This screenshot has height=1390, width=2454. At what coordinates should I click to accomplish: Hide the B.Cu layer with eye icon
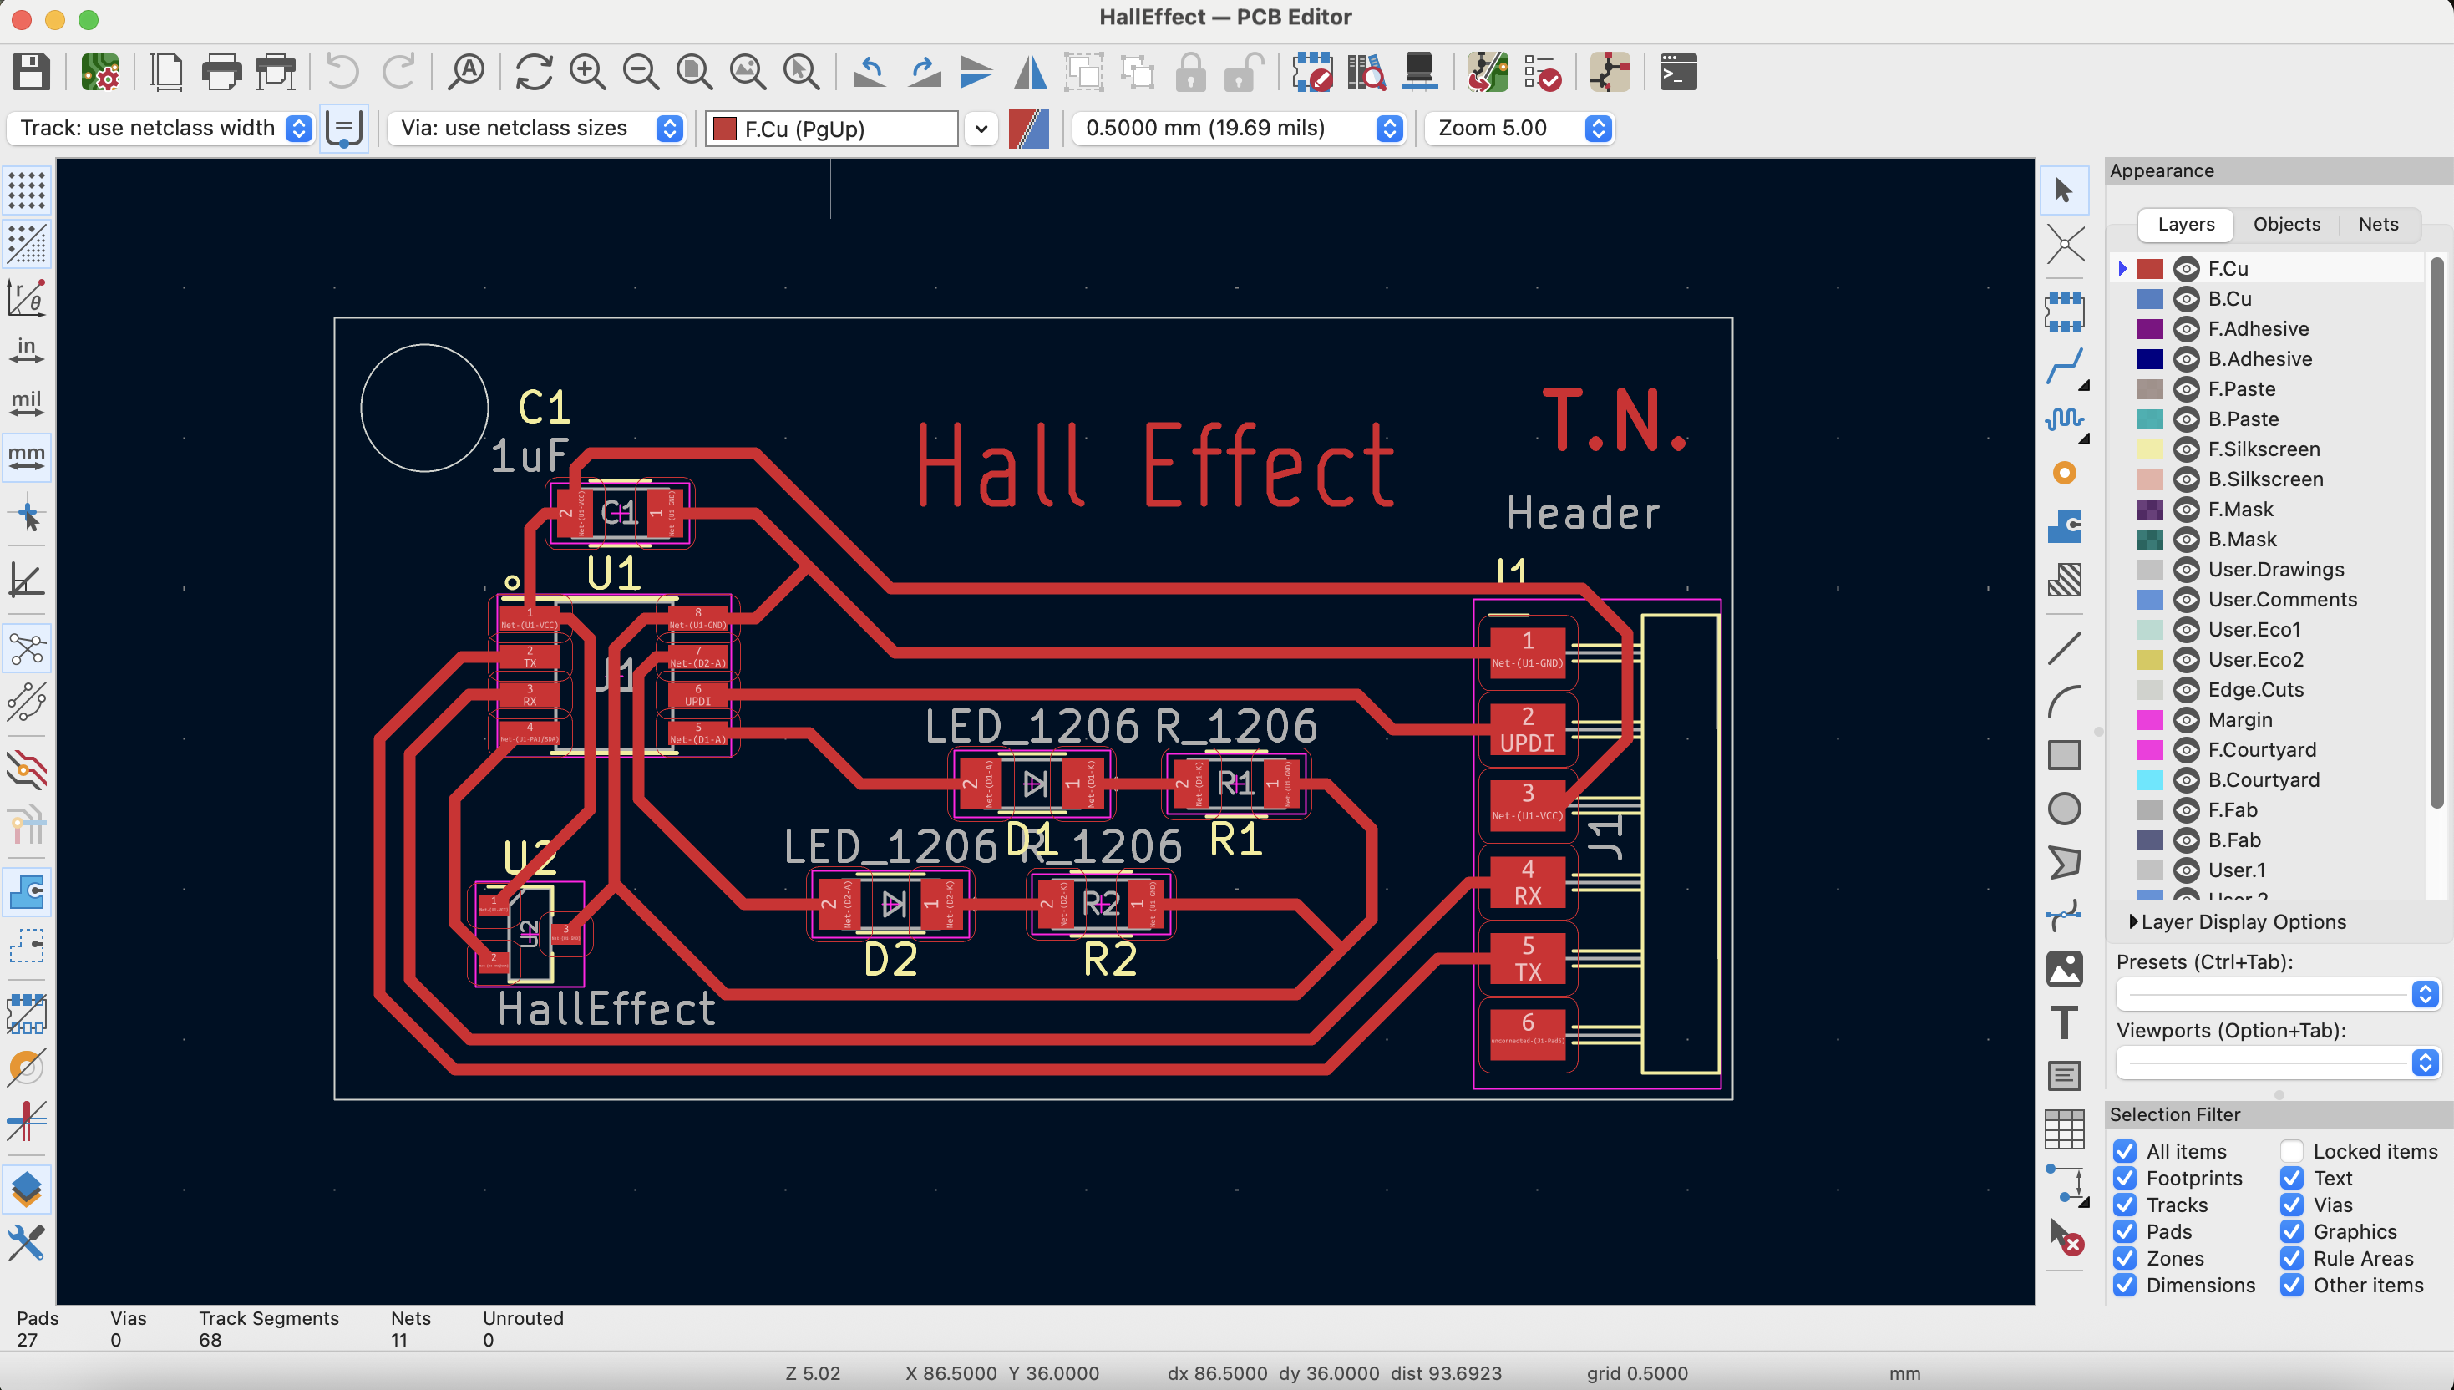(2186, 299)
